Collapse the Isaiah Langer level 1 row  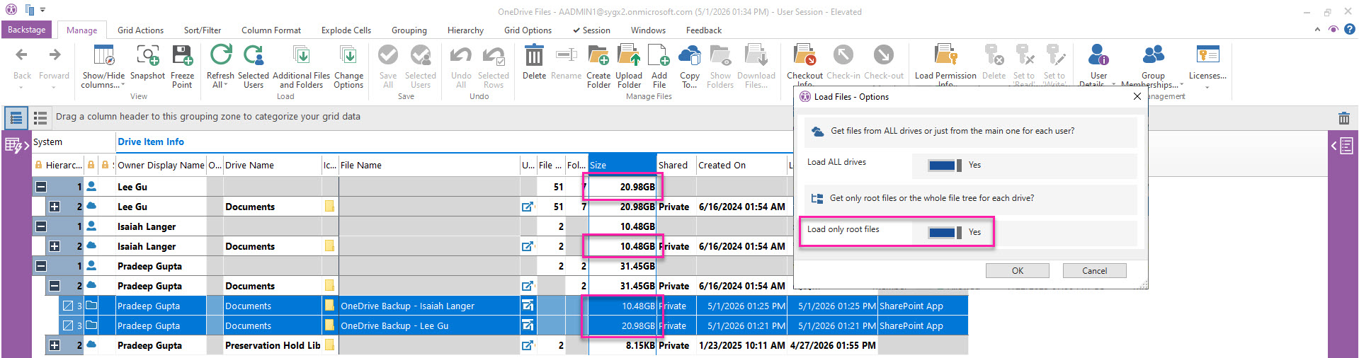point(41,226)
